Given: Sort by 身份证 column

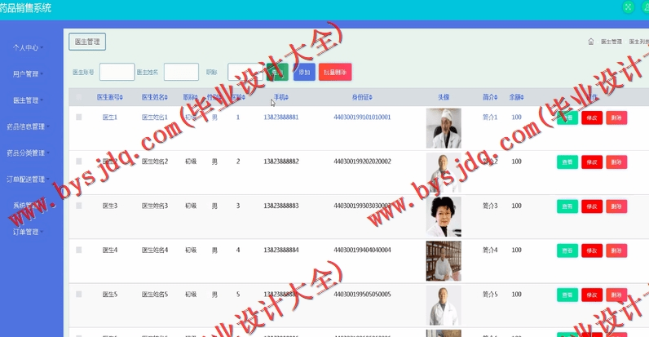Looking at the screenshot, I should tap(362, 97).
